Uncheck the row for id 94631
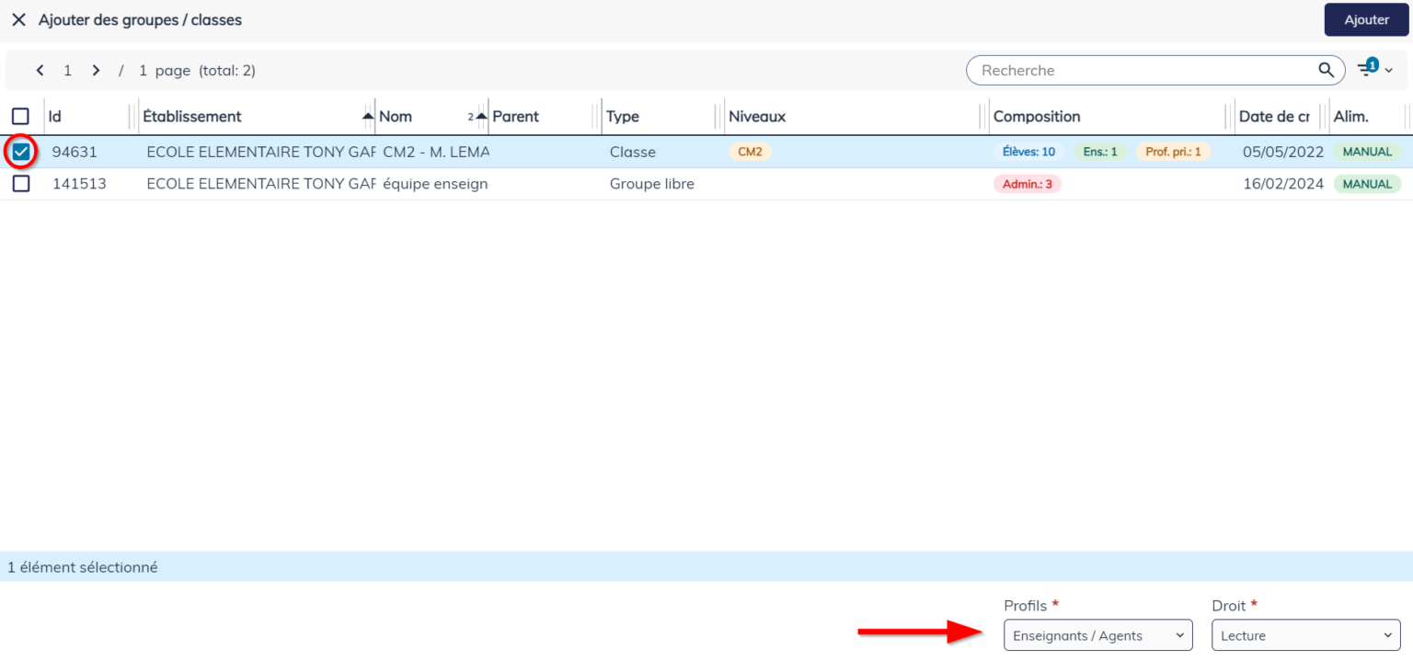The height and width of the screenshot is (672, 1413). [20, 152]
